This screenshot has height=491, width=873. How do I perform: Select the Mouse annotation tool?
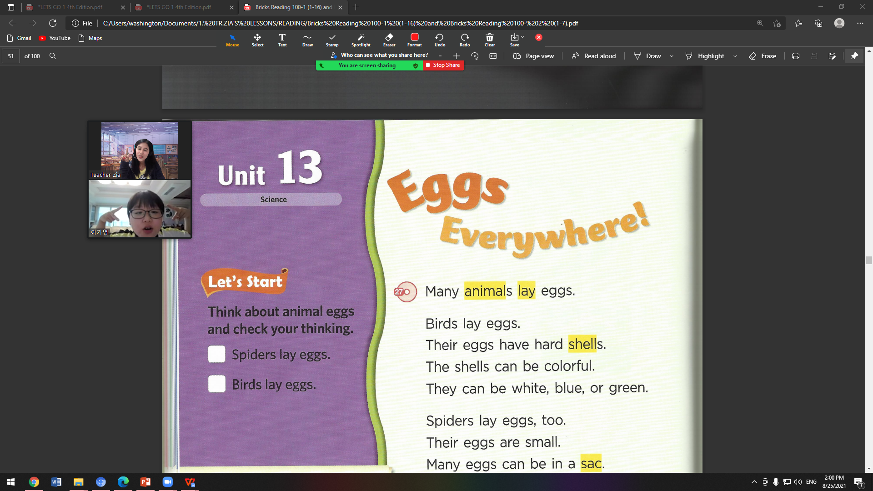(x=232, y=40)
